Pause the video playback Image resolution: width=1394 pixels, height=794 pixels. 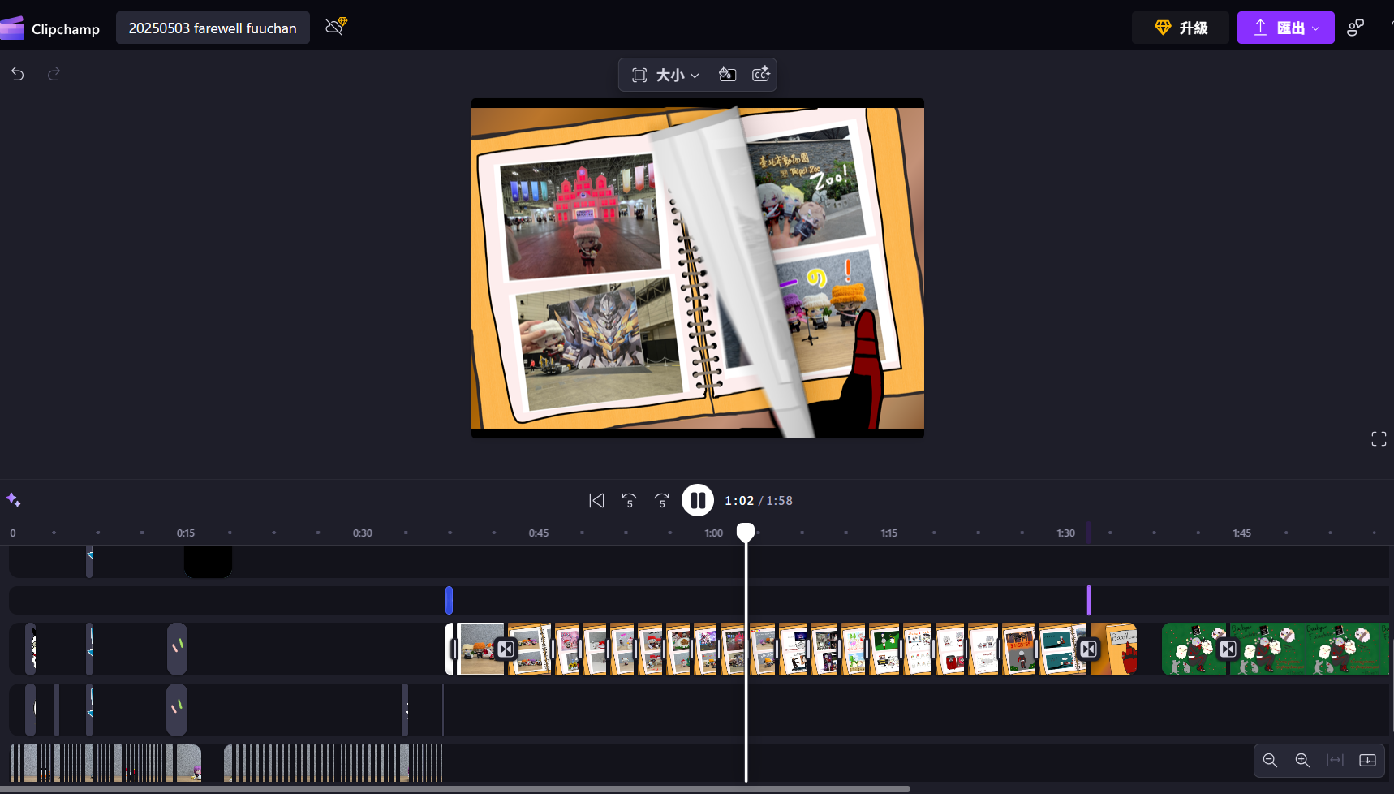(698, 500)
